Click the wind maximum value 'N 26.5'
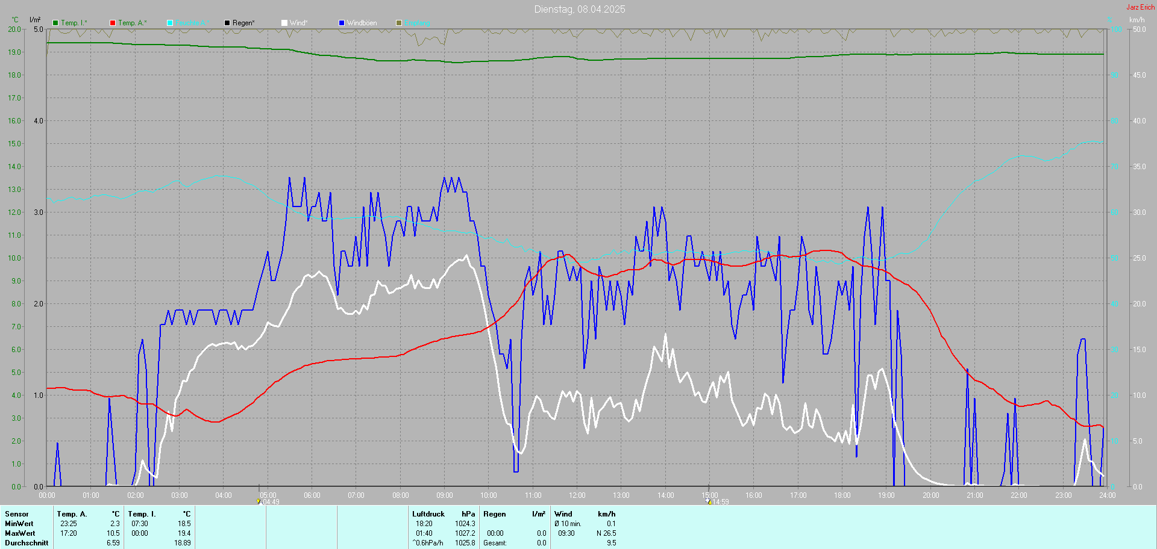 606,533
